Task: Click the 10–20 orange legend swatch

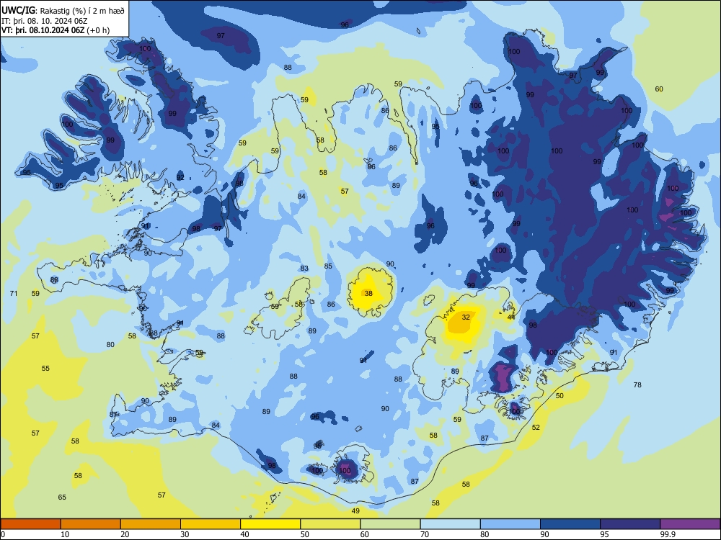Action: (91, 524)
